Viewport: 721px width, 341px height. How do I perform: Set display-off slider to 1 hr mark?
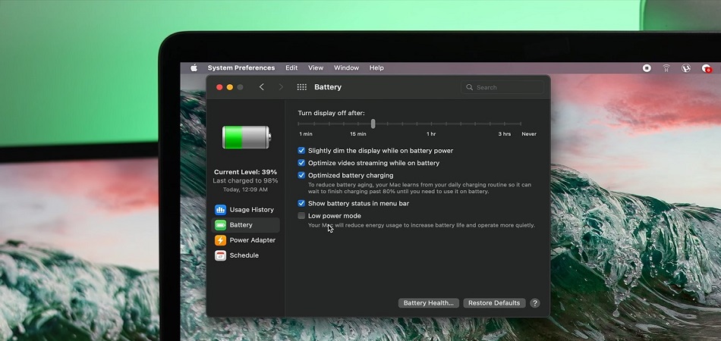click(431, 124)
